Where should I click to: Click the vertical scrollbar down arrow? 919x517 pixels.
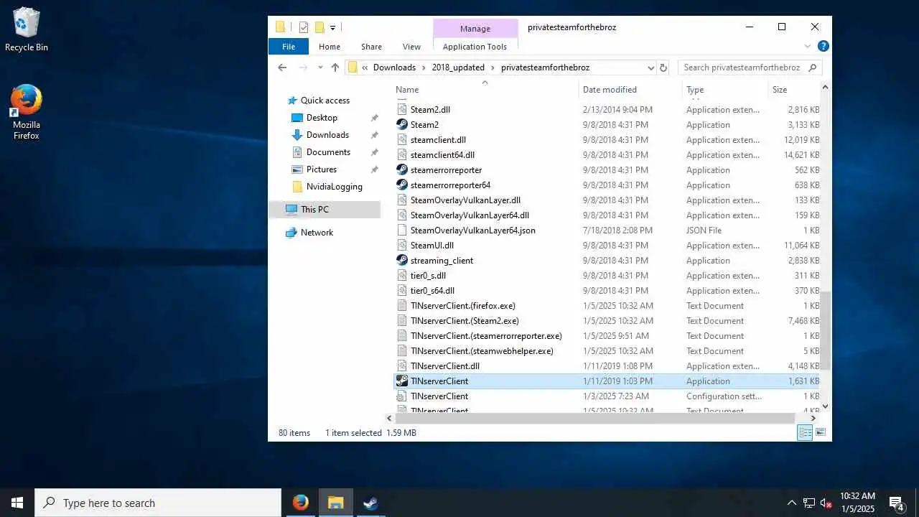pyautogui.click(x=825, y=406)
